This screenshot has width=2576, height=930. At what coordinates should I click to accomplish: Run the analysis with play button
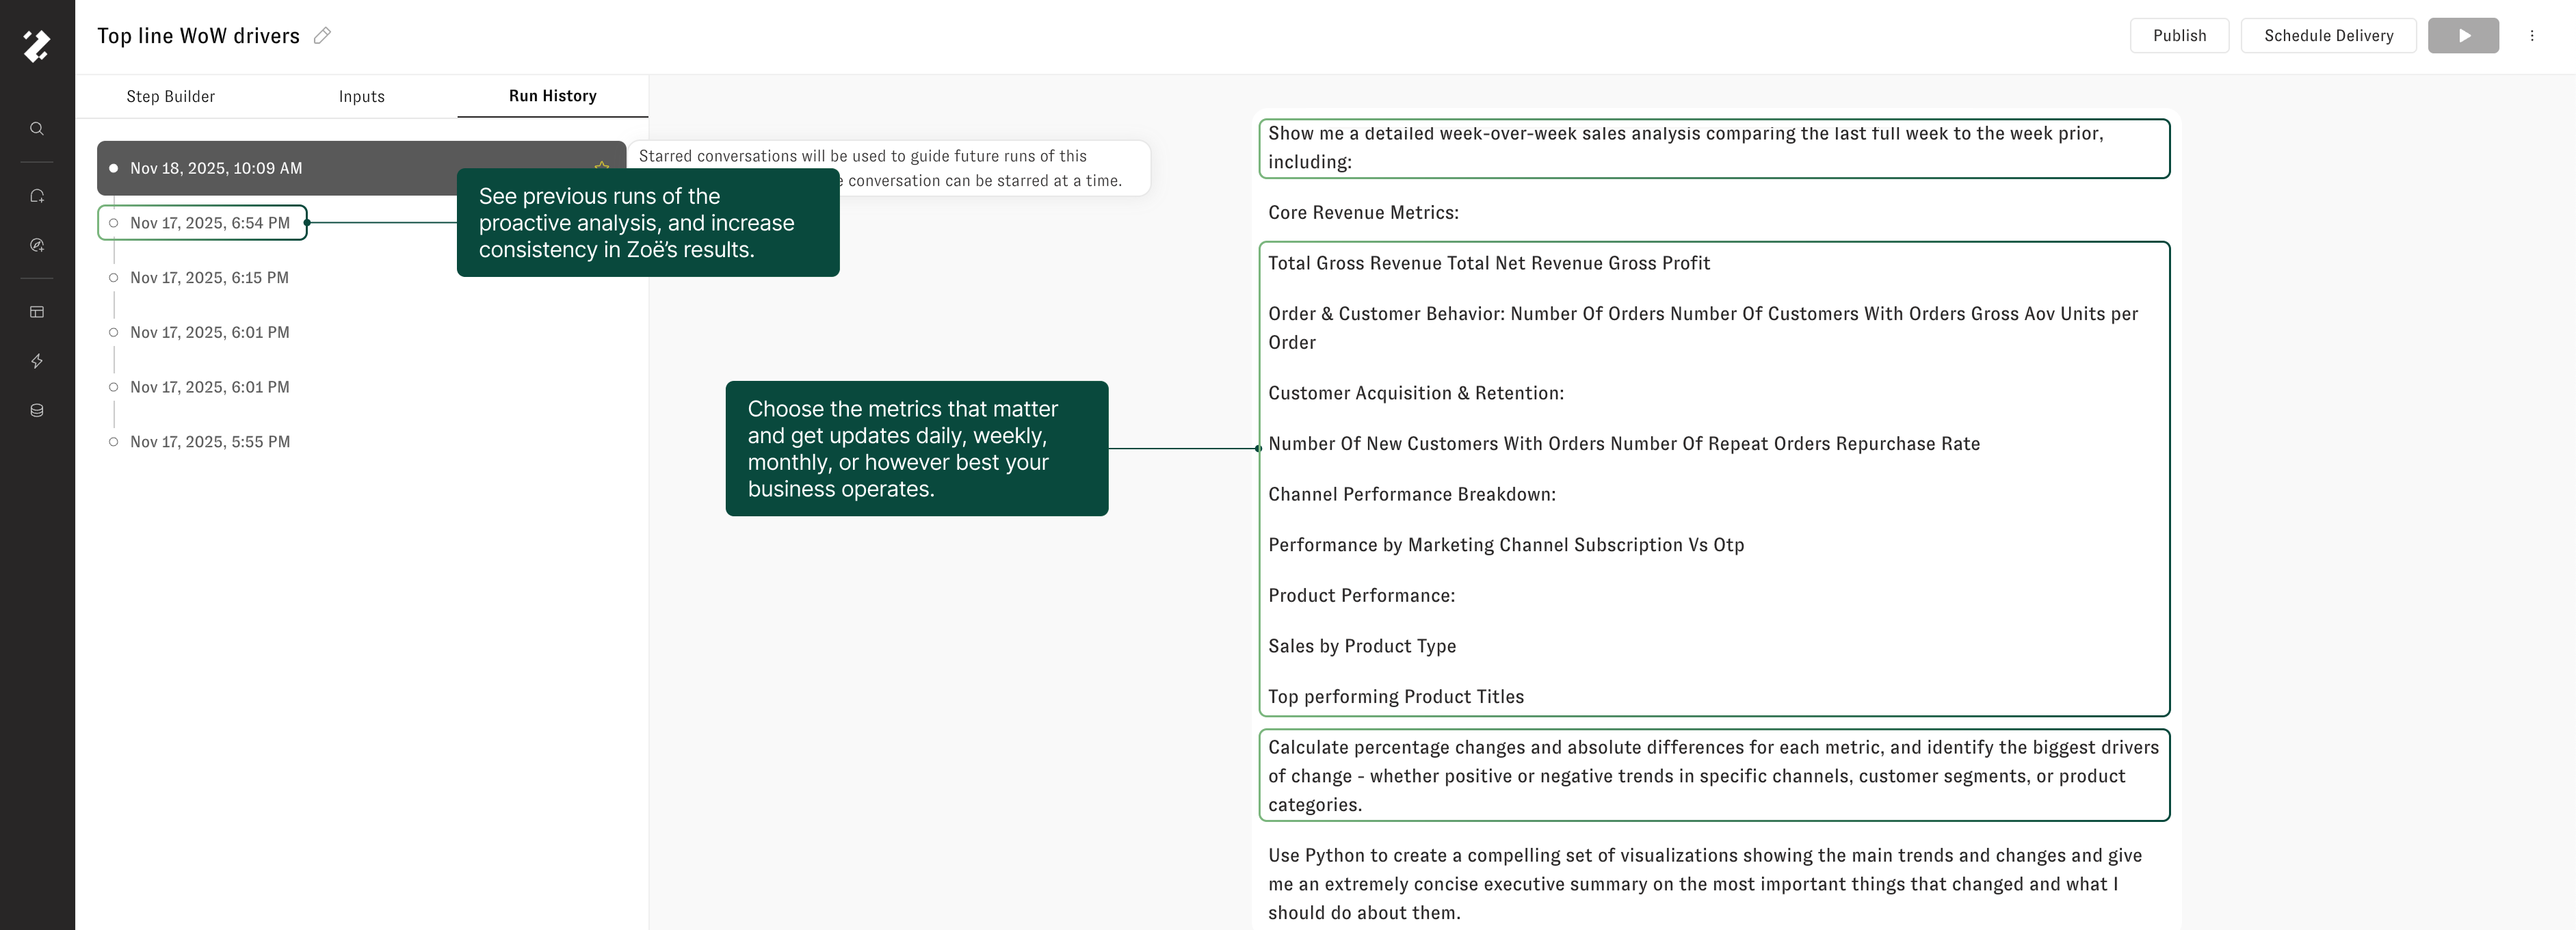[x=2462, y=36]
